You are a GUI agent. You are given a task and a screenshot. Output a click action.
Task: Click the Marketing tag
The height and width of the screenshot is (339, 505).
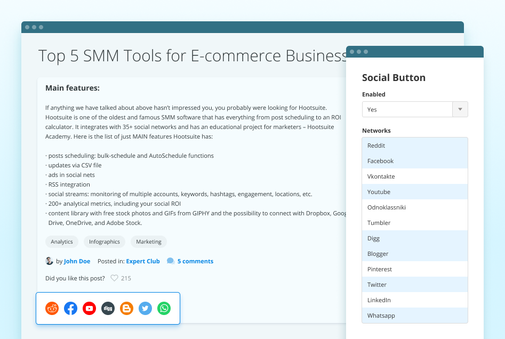click(x=148, y=241)
